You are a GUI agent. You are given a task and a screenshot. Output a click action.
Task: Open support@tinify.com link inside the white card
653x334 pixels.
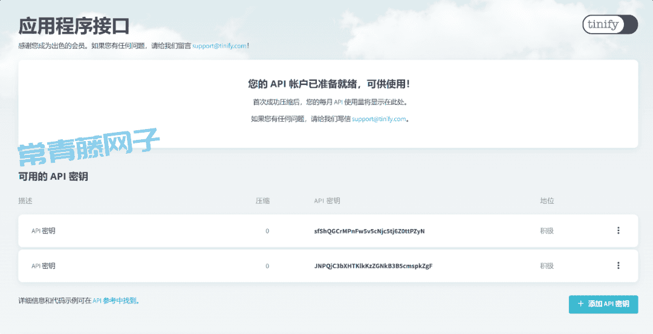(379, 119)
